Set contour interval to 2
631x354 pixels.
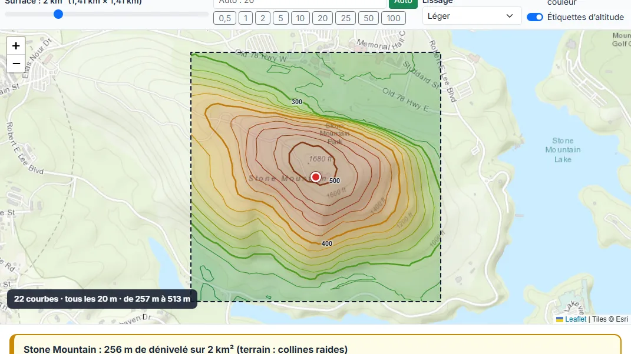263,18
